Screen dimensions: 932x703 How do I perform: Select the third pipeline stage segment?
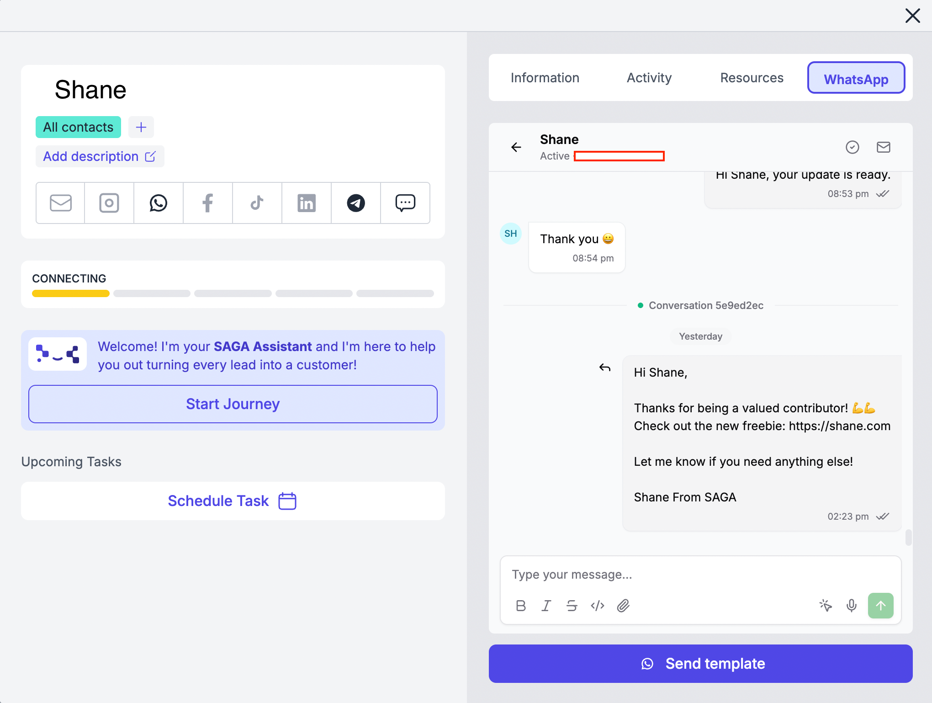pyautogui.click(x=233, y=293)
